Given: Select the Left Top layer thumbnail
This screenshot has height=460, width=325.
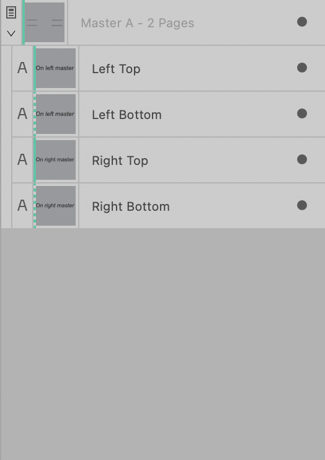Looking at the screenshot, I should pyautogui.click(x=56, y=68).
